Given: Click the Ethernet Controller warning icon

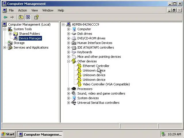Looking at the screenshot, I should pos(79,66).
